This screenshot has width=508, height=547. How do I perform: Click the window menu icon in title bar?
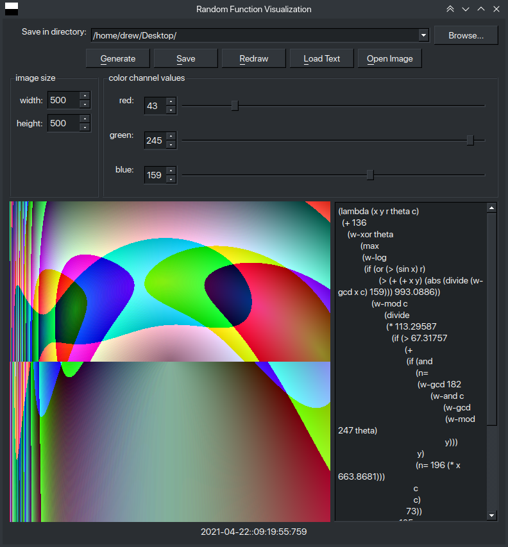tap(12, 9)
